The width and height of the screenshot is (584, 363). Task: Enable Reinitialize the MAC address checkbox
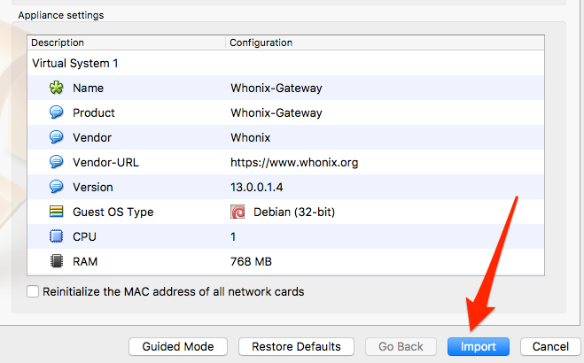[x=33, y=291]
